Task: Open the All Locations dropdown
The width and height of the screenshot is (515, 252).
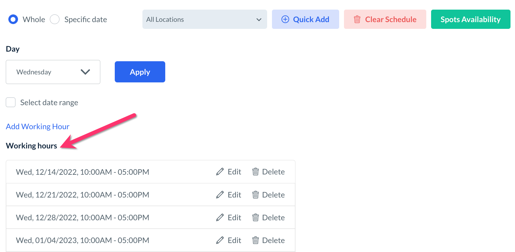Action: [x=204, y=20]
